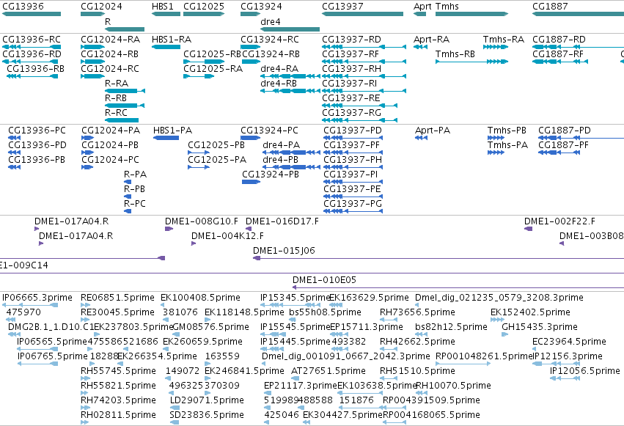Click clone end DME1-016D17.F
624x426 pixels.
[x=249, y=229]
